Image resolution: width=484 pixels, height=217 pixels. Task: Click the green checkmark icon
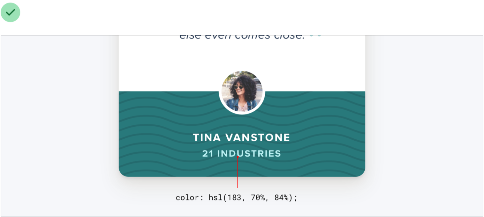coord(11,12)
